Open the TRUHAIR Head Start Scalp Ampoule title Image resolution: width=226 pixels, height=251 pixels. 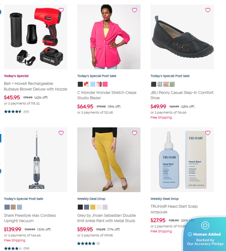point(174,209)
